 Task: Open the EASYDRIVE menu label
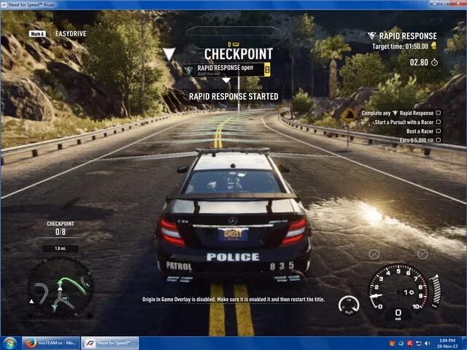coord(71,34)
